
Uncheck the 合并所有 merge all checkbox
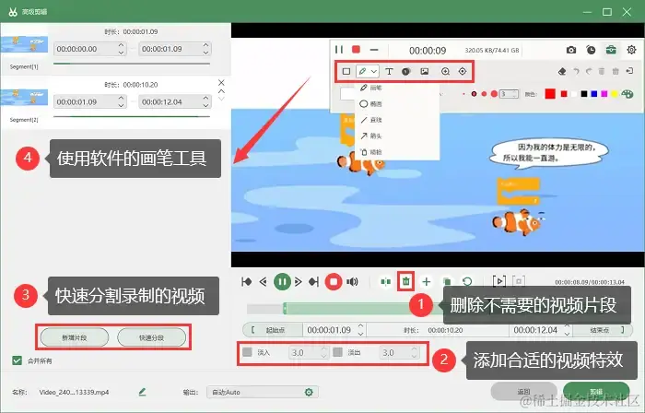[x=17, y=360]
